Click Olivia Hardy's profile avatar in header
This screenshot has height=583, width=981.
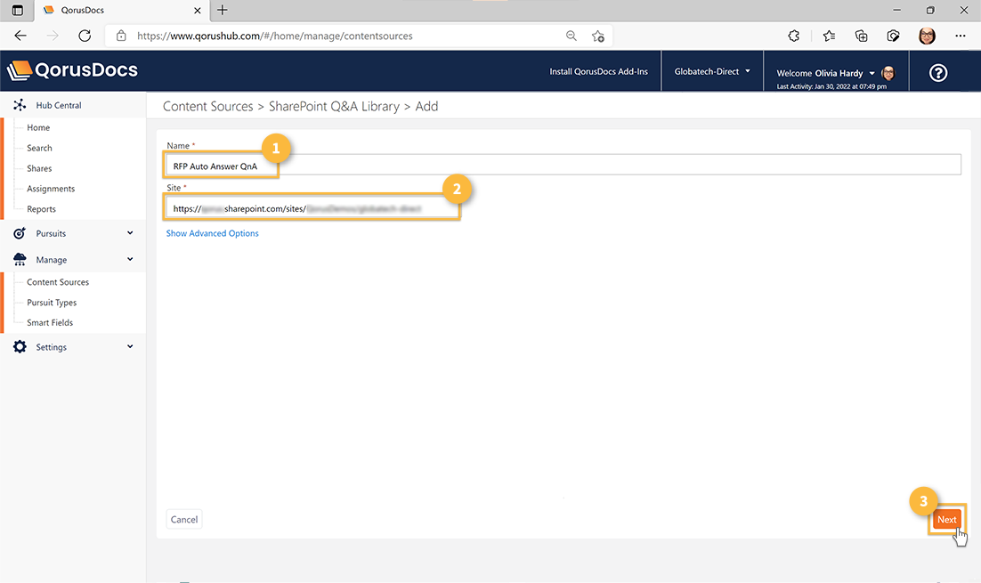[888, 73]
